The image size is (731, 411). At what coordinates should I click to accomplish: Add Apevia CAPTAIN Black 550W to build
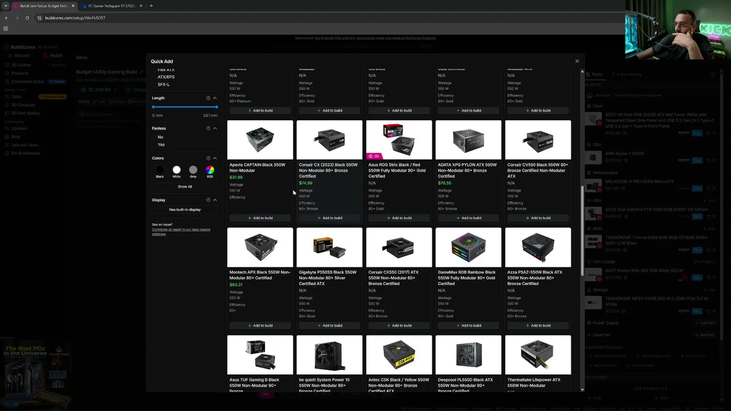coord(260,218)
